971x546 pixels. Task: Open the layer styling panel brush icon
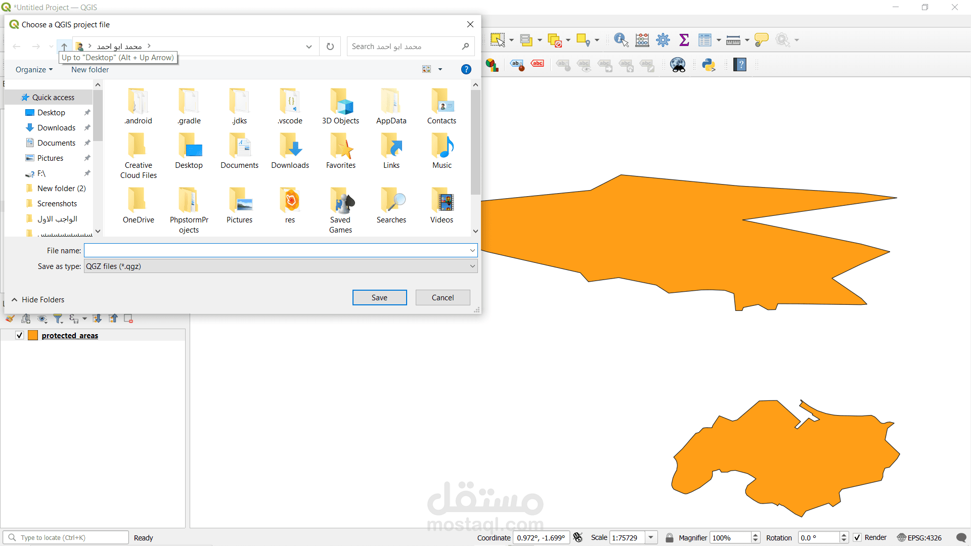(x=10, y=318)
